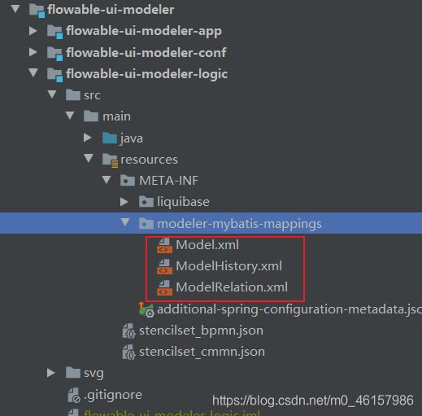Click the main folder icon
422x416 pixels.
(x=91, y=116)
